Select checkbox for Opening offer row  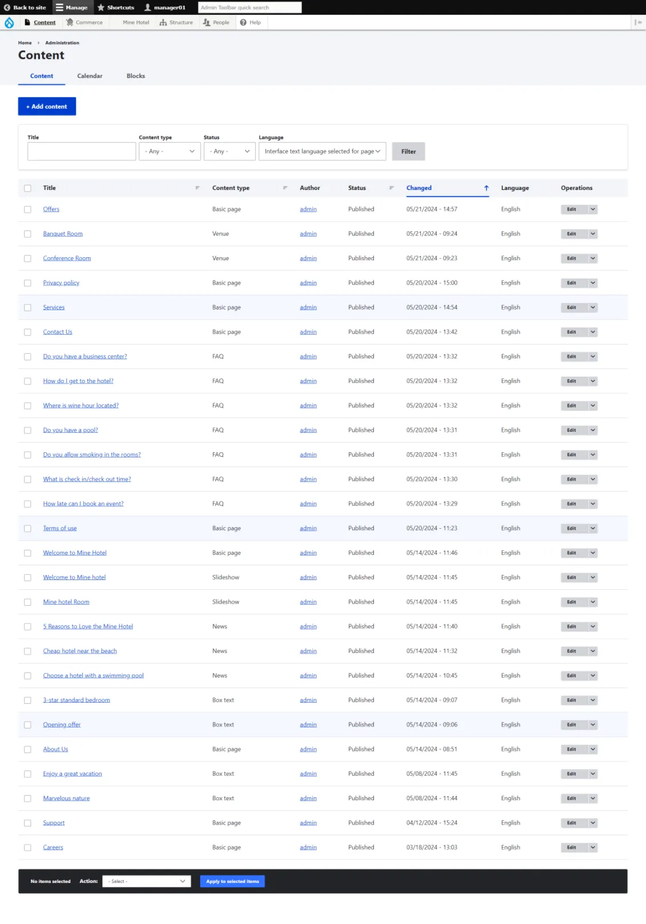point(27,725)
